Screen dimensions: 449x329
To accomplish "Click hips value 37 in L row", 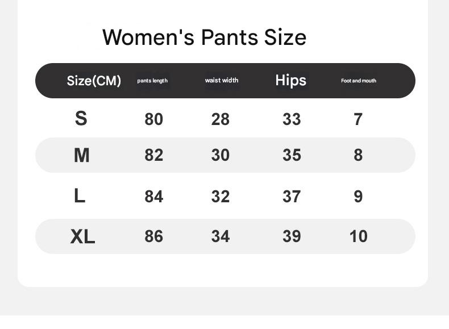I will 292,197.
